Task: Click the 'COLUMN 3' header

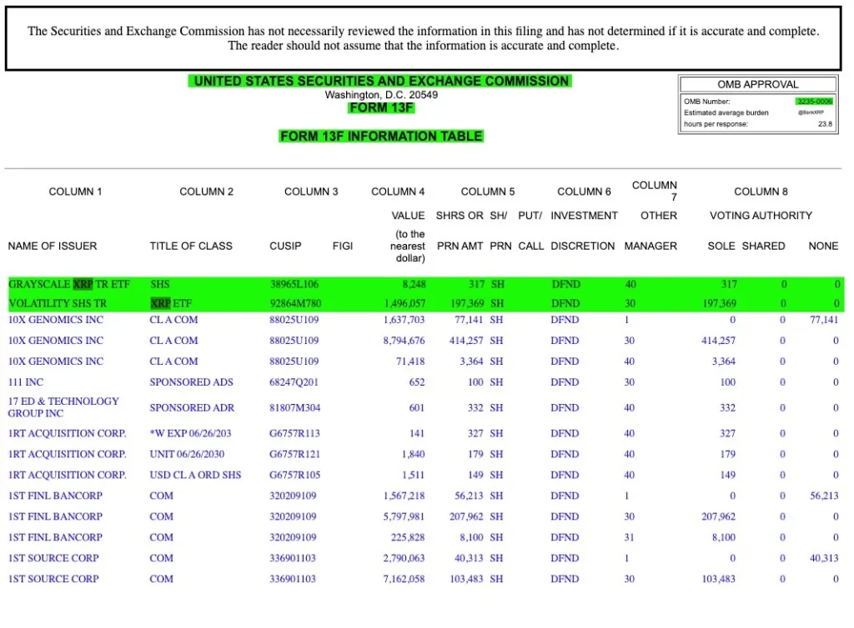Action: tap(311, 192)
